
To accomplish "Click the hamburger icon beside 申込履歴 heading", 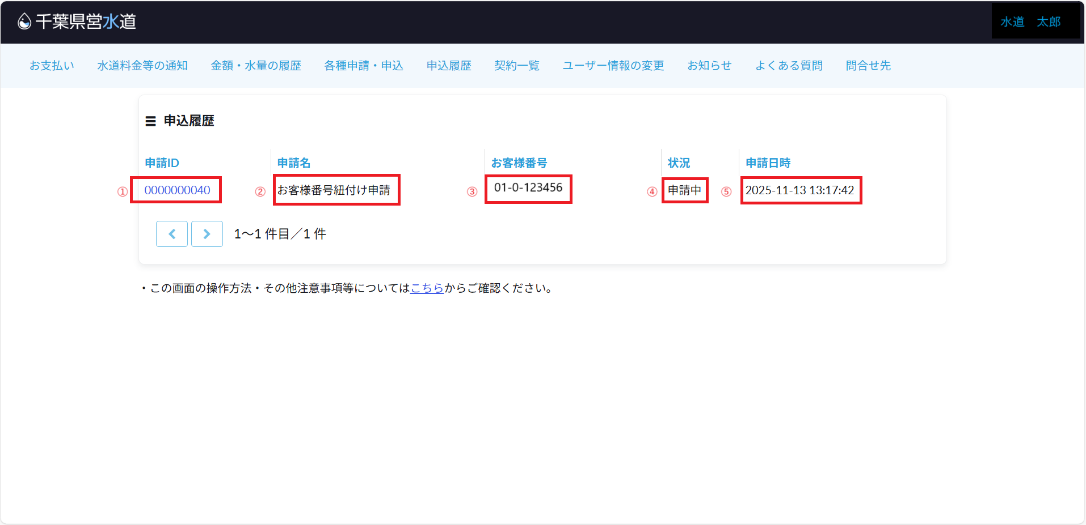I will click(x=150, y=121).
